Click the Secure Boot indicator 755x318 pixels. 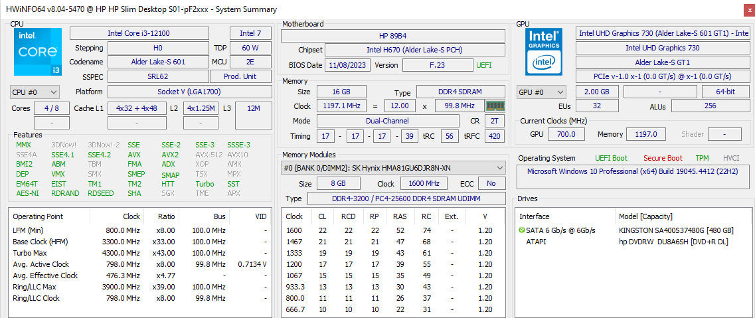click(x=663, y=158)
